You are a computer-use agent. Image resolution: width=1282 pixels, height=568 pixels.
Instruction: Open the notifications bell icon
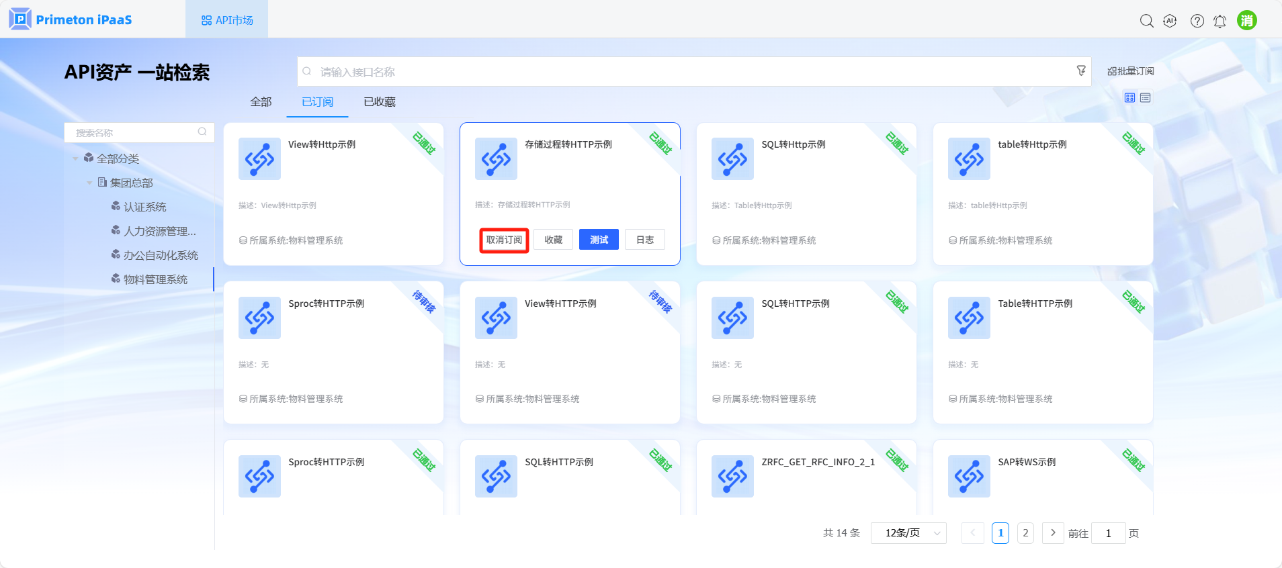tap(1220, 21)
